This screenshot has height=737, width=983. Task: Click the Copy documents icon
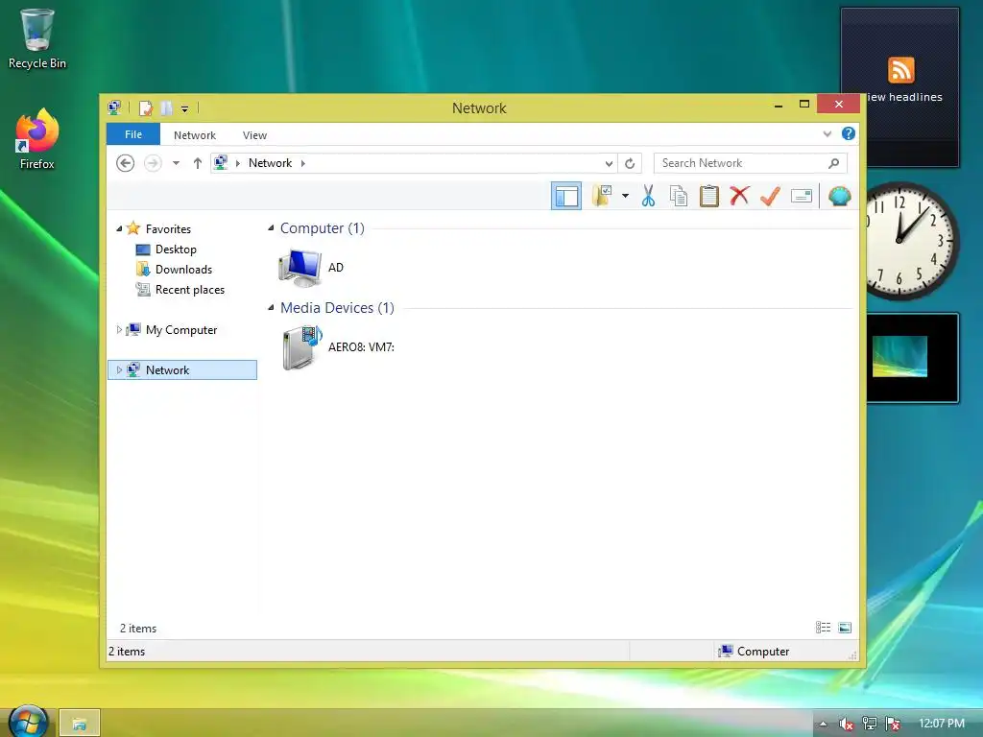pyautogui.click(x=679, y=196)
